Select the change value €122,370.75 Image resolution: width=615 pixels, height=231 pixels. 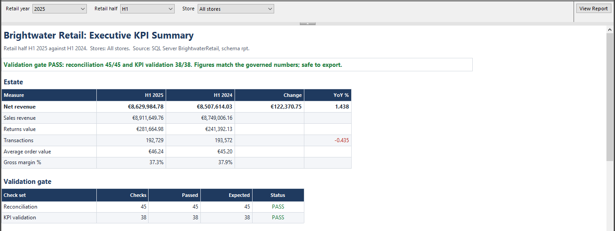click(x=286, y=107)
